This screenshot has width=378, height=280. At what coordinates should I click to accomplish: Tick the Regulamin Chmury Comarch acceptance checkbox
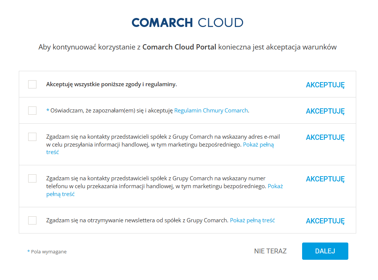pyautogui.click(x=32, y=111)
